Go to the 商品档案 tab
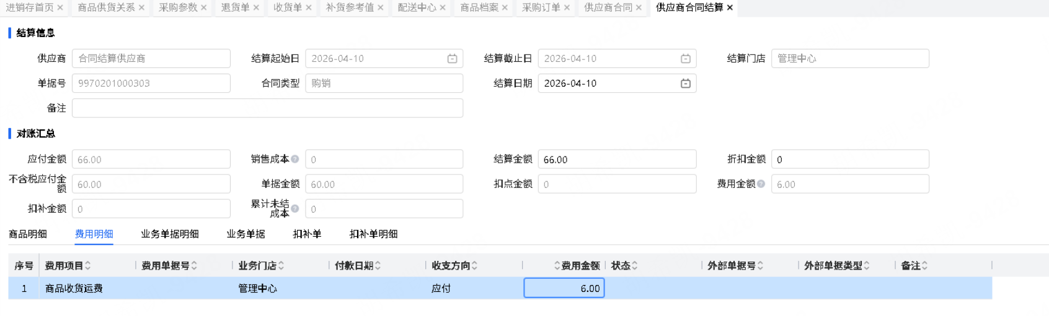This screenshot has height=316, width=1049. (x=479, y=7)
